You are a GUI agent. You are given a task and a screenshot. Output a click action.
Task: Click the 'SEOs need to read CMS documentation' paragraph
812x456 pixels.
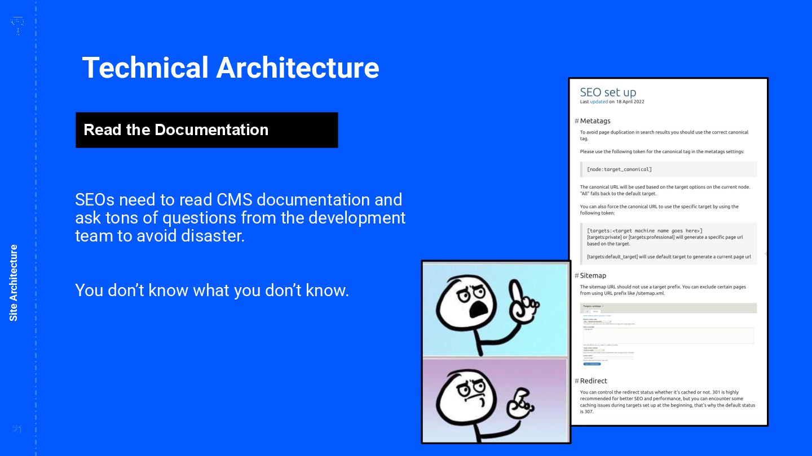[x=240, y=218]
